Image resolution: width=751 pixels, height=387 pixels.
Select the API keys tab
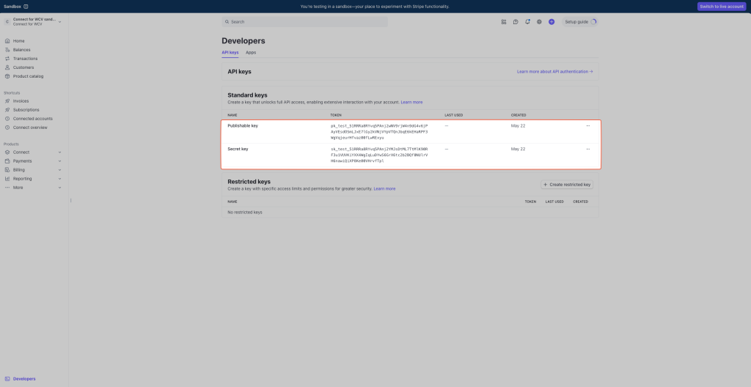230,53
